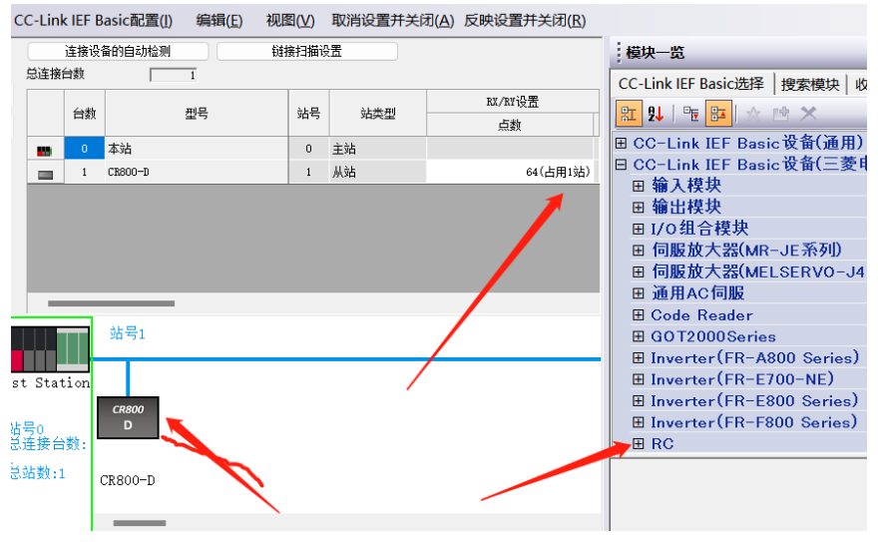The height and width of the screenshot is (542, 878).
Task: Click the 64(占用1站) points cell
Action: pyautogui.click(x=510, y=172)
